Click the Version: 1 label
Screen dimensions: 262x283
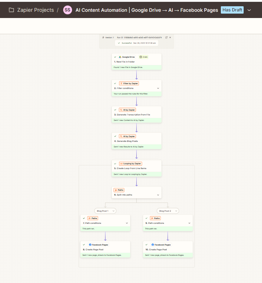110,37
